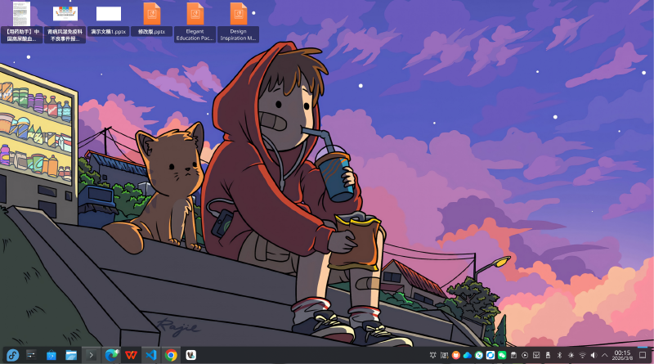Open 演示文稿1.pptx desktop file
Screen dimensions: 654x364
point(109,19)
